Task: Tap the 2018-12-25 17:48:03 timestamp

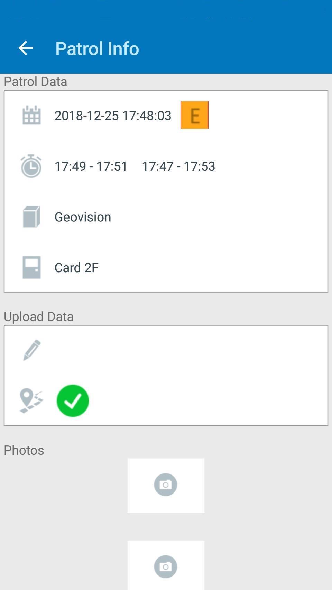Action: point(113,116)
